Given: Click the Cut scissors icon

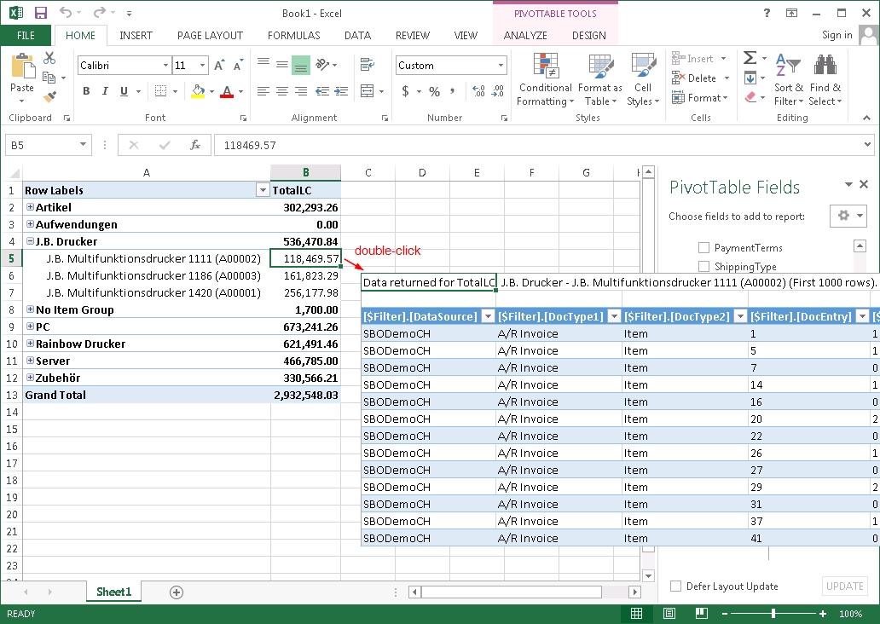Looking at the screenshot, I should (x=49, y=58).
